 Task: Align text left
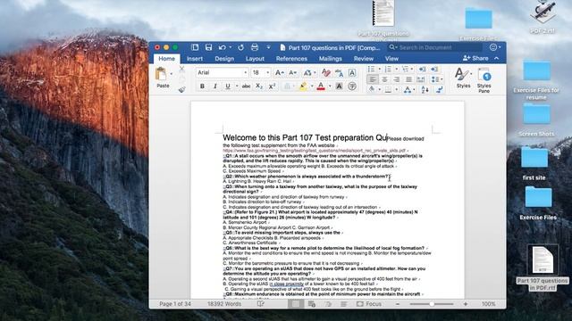coord(372,79)
